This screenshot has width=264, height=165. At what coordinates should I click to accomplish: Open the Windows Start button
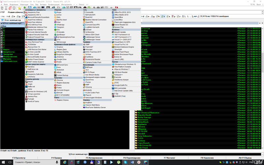[x=3, y=162]
